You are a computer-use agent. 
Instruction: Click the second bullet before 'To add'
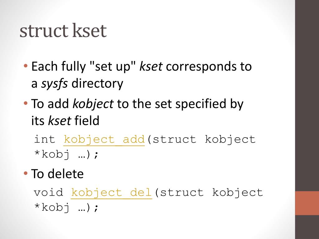26,103
